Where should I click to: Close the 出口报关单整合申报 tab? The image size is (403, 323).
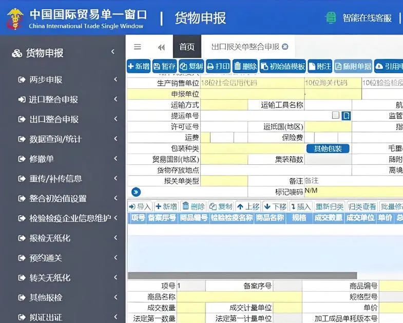pos(285,47)
